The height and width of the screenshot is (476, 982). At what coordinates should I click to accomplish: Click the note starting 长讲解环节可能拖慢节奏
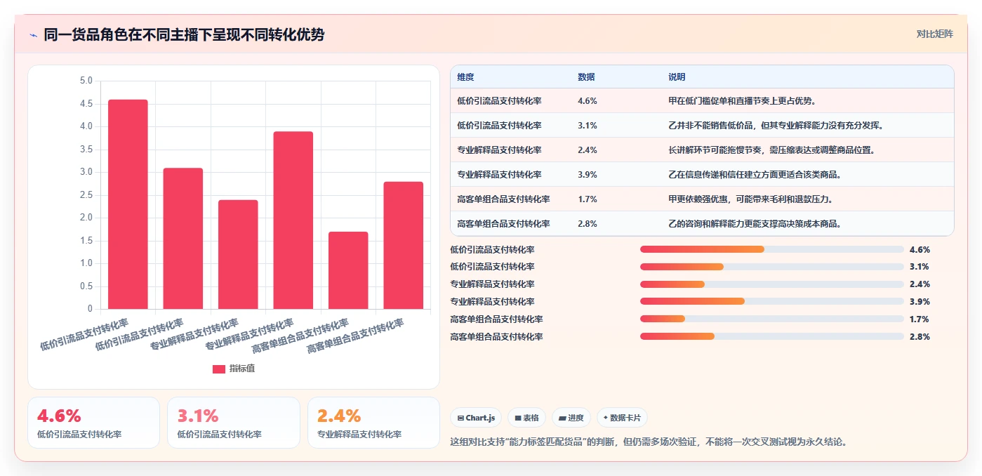point(771,150)
